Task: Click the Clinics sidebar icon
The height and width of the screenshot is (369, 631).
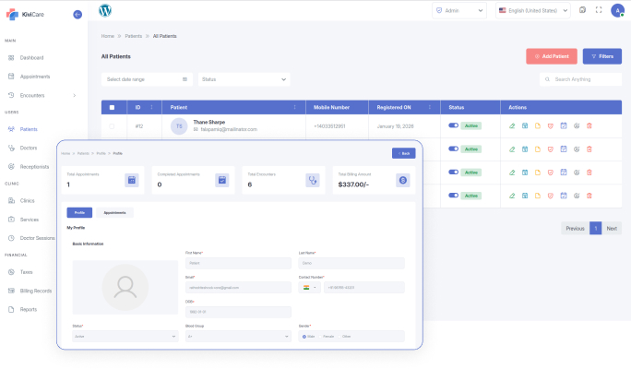Action: tap(11, 200)
